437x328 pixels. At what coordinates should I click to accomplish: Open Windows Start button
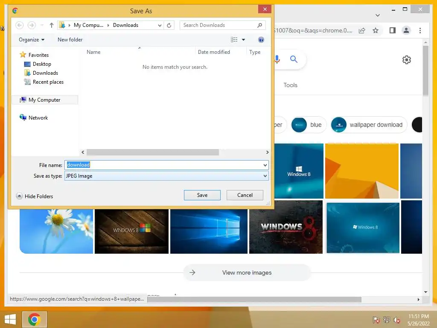coord(10,319)
